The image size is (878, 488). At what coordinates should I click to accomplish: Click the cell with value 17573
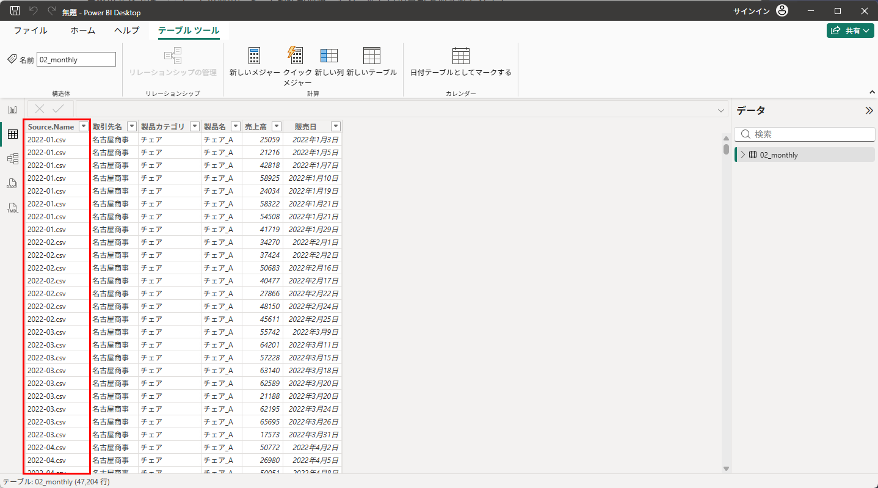(263, 434)
